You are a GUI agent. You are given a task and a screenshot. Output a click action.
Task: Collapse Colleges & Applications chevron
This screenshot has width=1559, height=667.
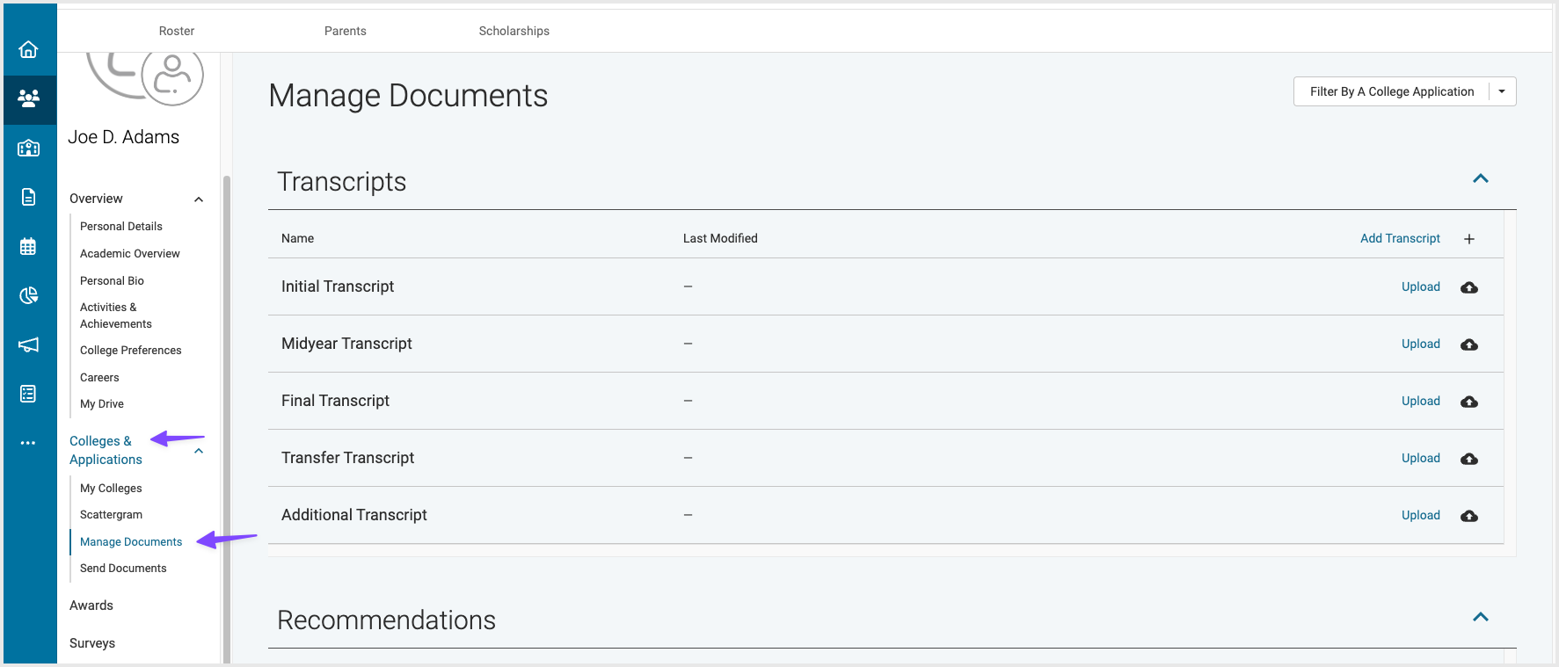(x=199, y=451)
